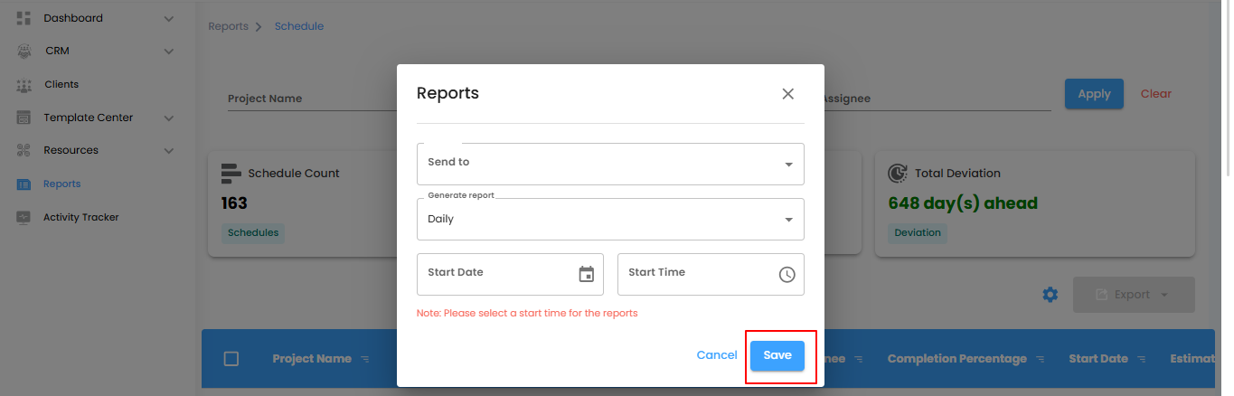The height and width of the screenshot is (396, 1234).
Task: Click the Clients sidebar icon
Action: click(x=24, y=85)
